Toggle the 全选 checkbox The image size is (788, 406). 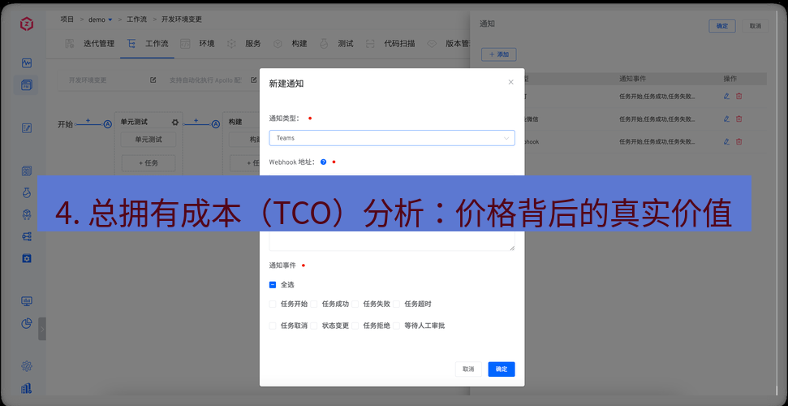pyautogui.click(x=273, y=285)
